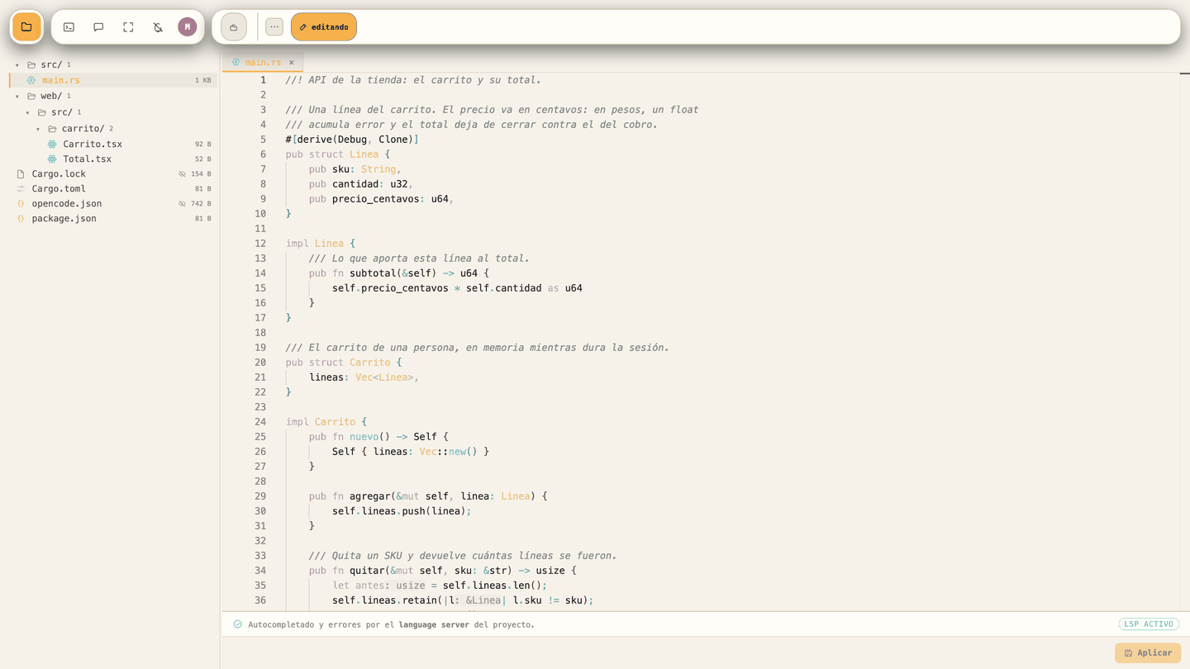
Task: Click the "self.lineas.push(linea);" code line
Action: pos(402,511)
